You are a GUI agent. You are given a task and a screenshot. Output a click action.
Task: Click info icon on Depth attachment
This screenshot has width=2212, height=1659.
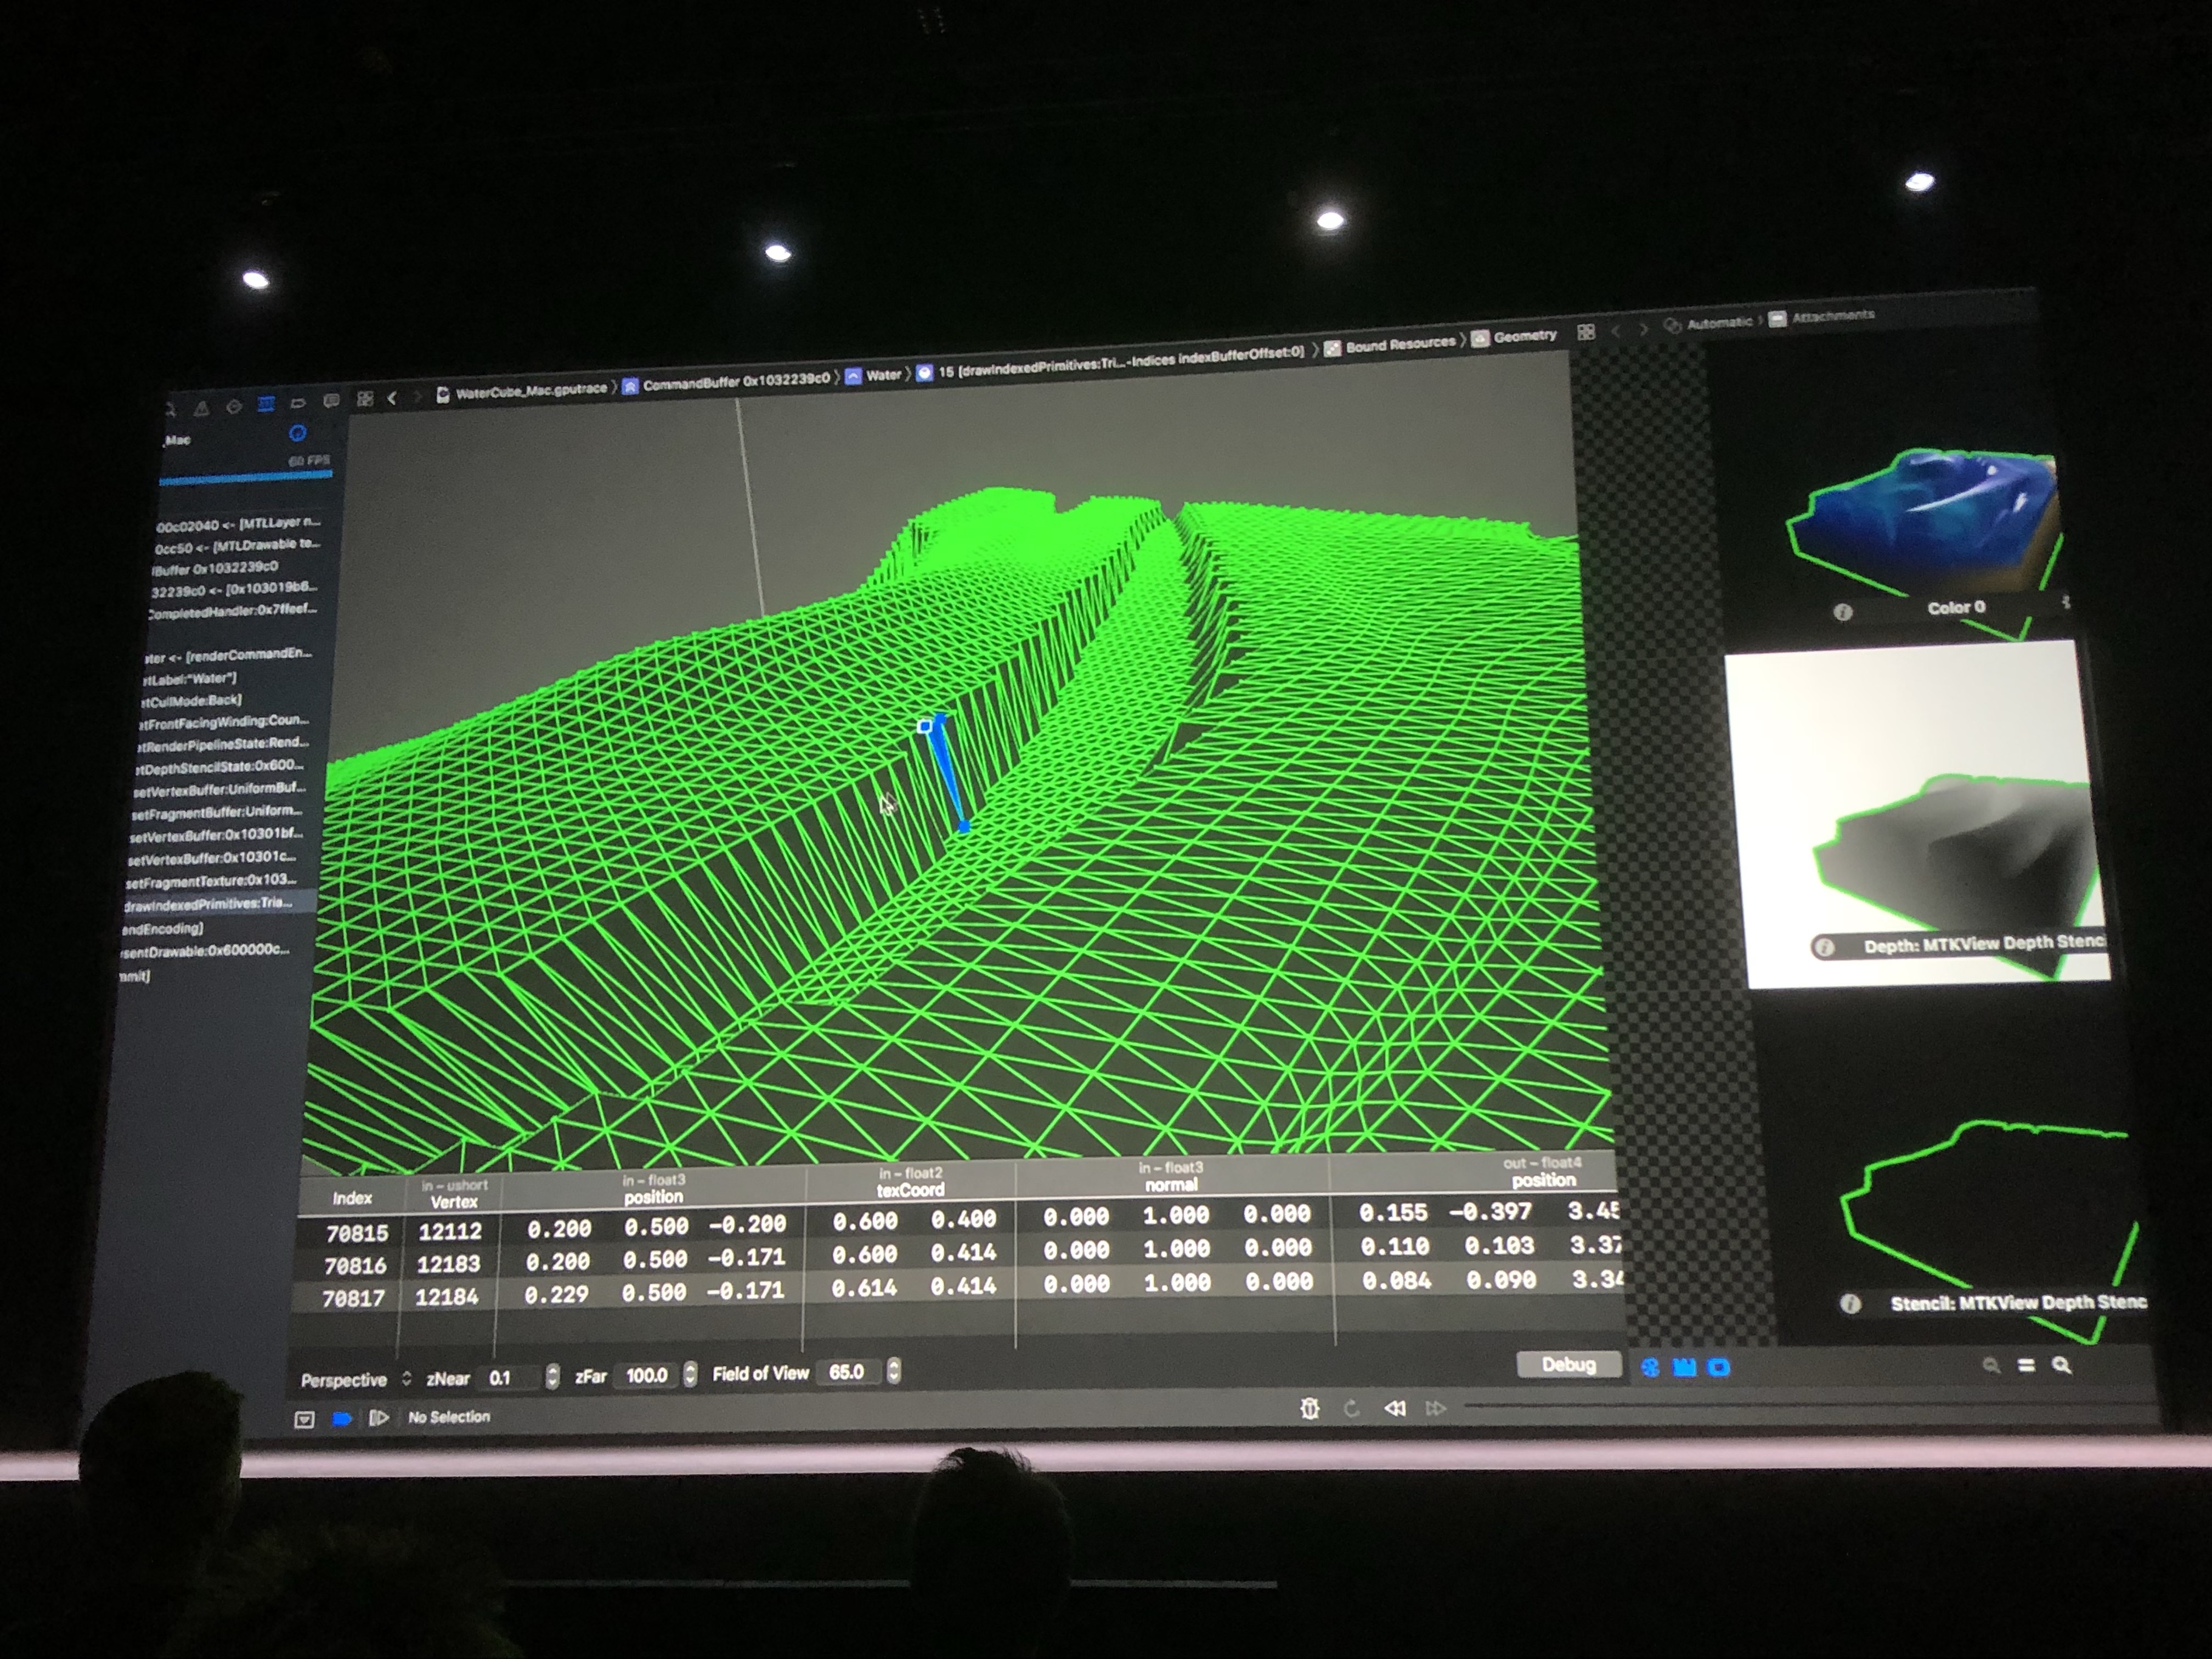click(1824, 947)
